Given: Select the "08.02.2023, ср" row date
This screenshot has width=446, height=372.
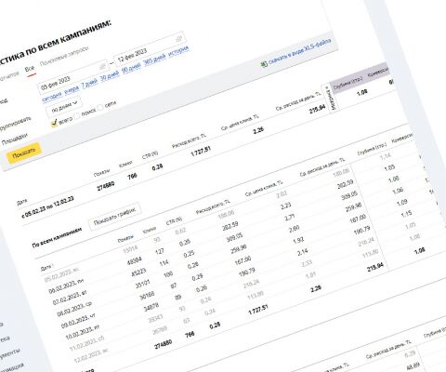Looking at the screenshot, I should pos(74,309).
